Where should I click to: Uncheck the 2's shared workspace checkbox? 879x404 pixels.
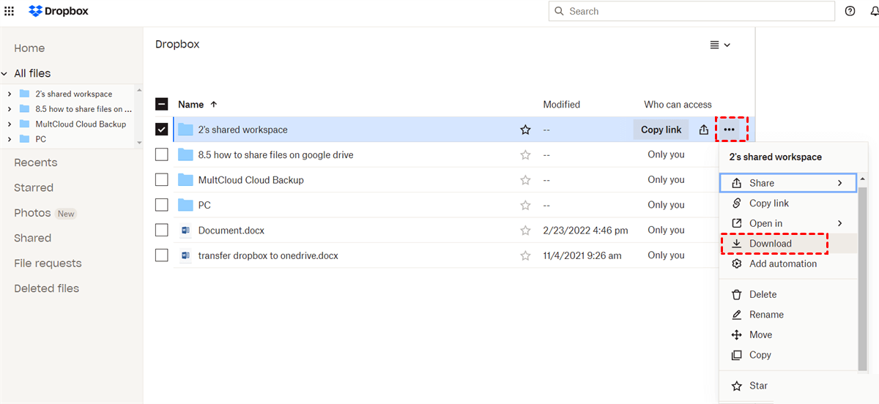(x=162, y=130)
